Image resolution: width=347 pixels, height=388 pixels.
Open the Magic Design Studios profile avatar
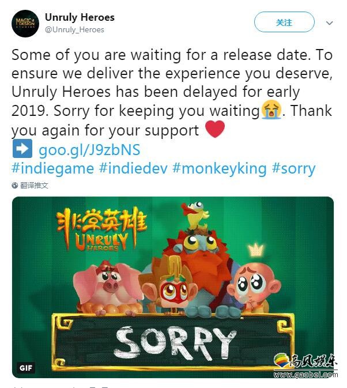[x=25, y=24]
